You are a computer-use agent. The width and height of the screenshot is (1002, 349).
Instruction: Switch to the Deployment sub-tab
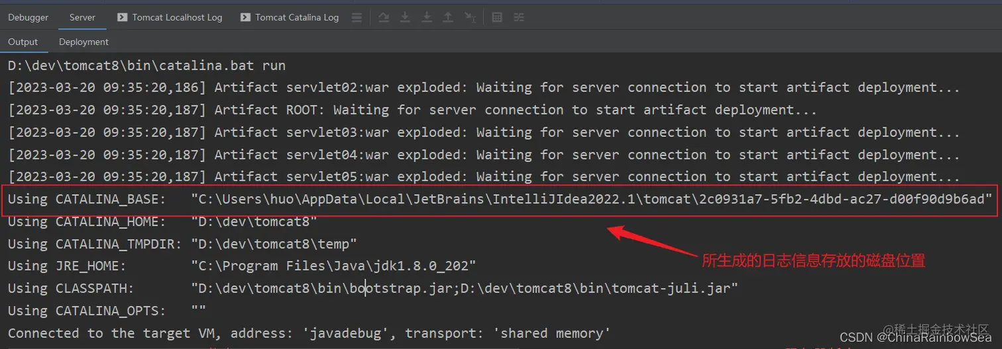click(83, 42)
